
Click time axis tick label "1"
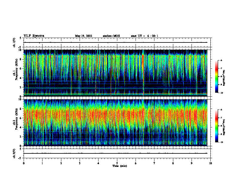pyautogui.click(x=42, y=163)
